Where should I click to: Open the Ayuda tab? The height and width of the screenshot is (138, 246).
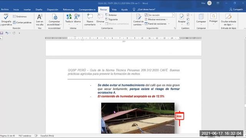[124, 10]
